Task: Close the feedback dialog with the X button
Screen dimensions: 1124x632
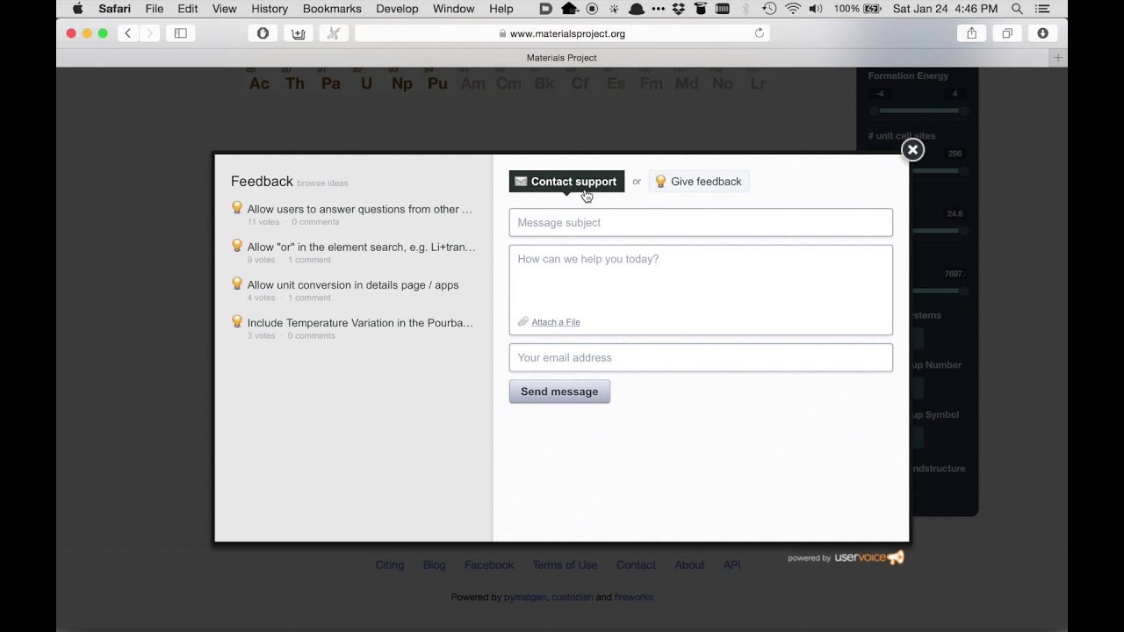Action: (912, 150)
